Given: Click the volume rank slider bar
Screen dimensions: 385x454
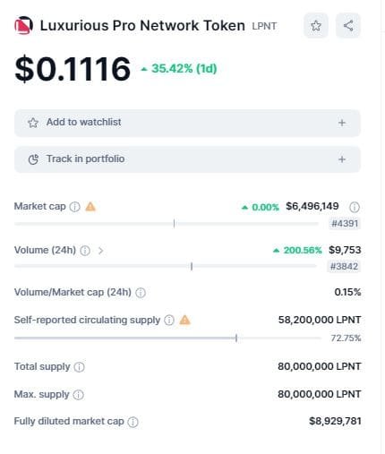Looking at the screenshot, I should 165,266.
